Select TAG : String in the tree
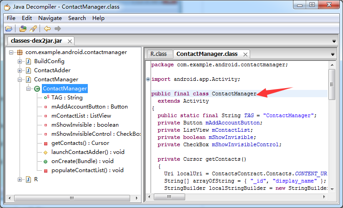 click(x=67, y=98)
